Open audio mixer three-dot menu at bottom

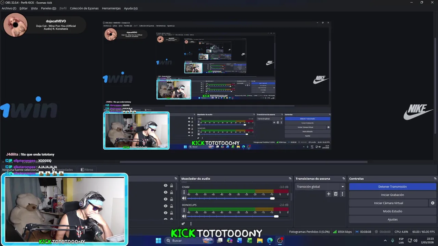pyautogui.click(x=191, y=224)
